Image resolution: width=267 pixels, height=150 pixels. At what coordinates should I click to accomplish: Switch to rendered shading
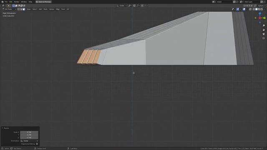[x=262, y=9]
